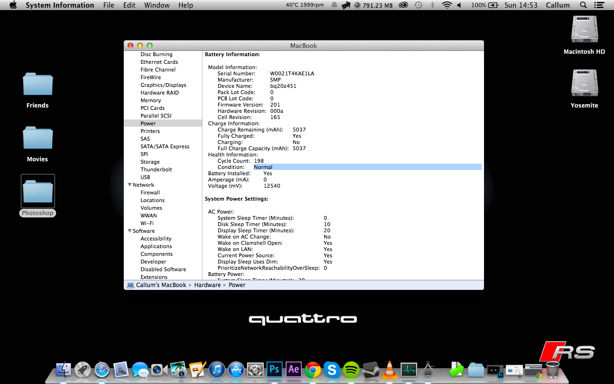Open the Window menu
The image size is (614, 384).
click(x=157, y=5)
